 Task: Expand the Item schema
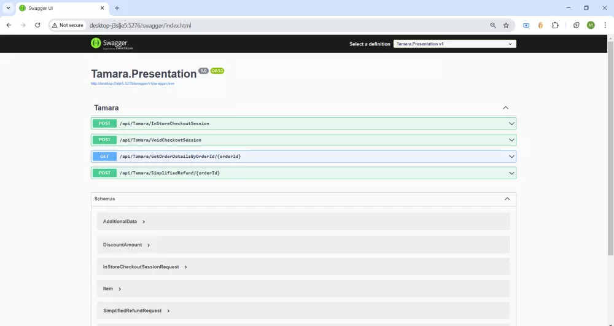[x=120, y=289]
